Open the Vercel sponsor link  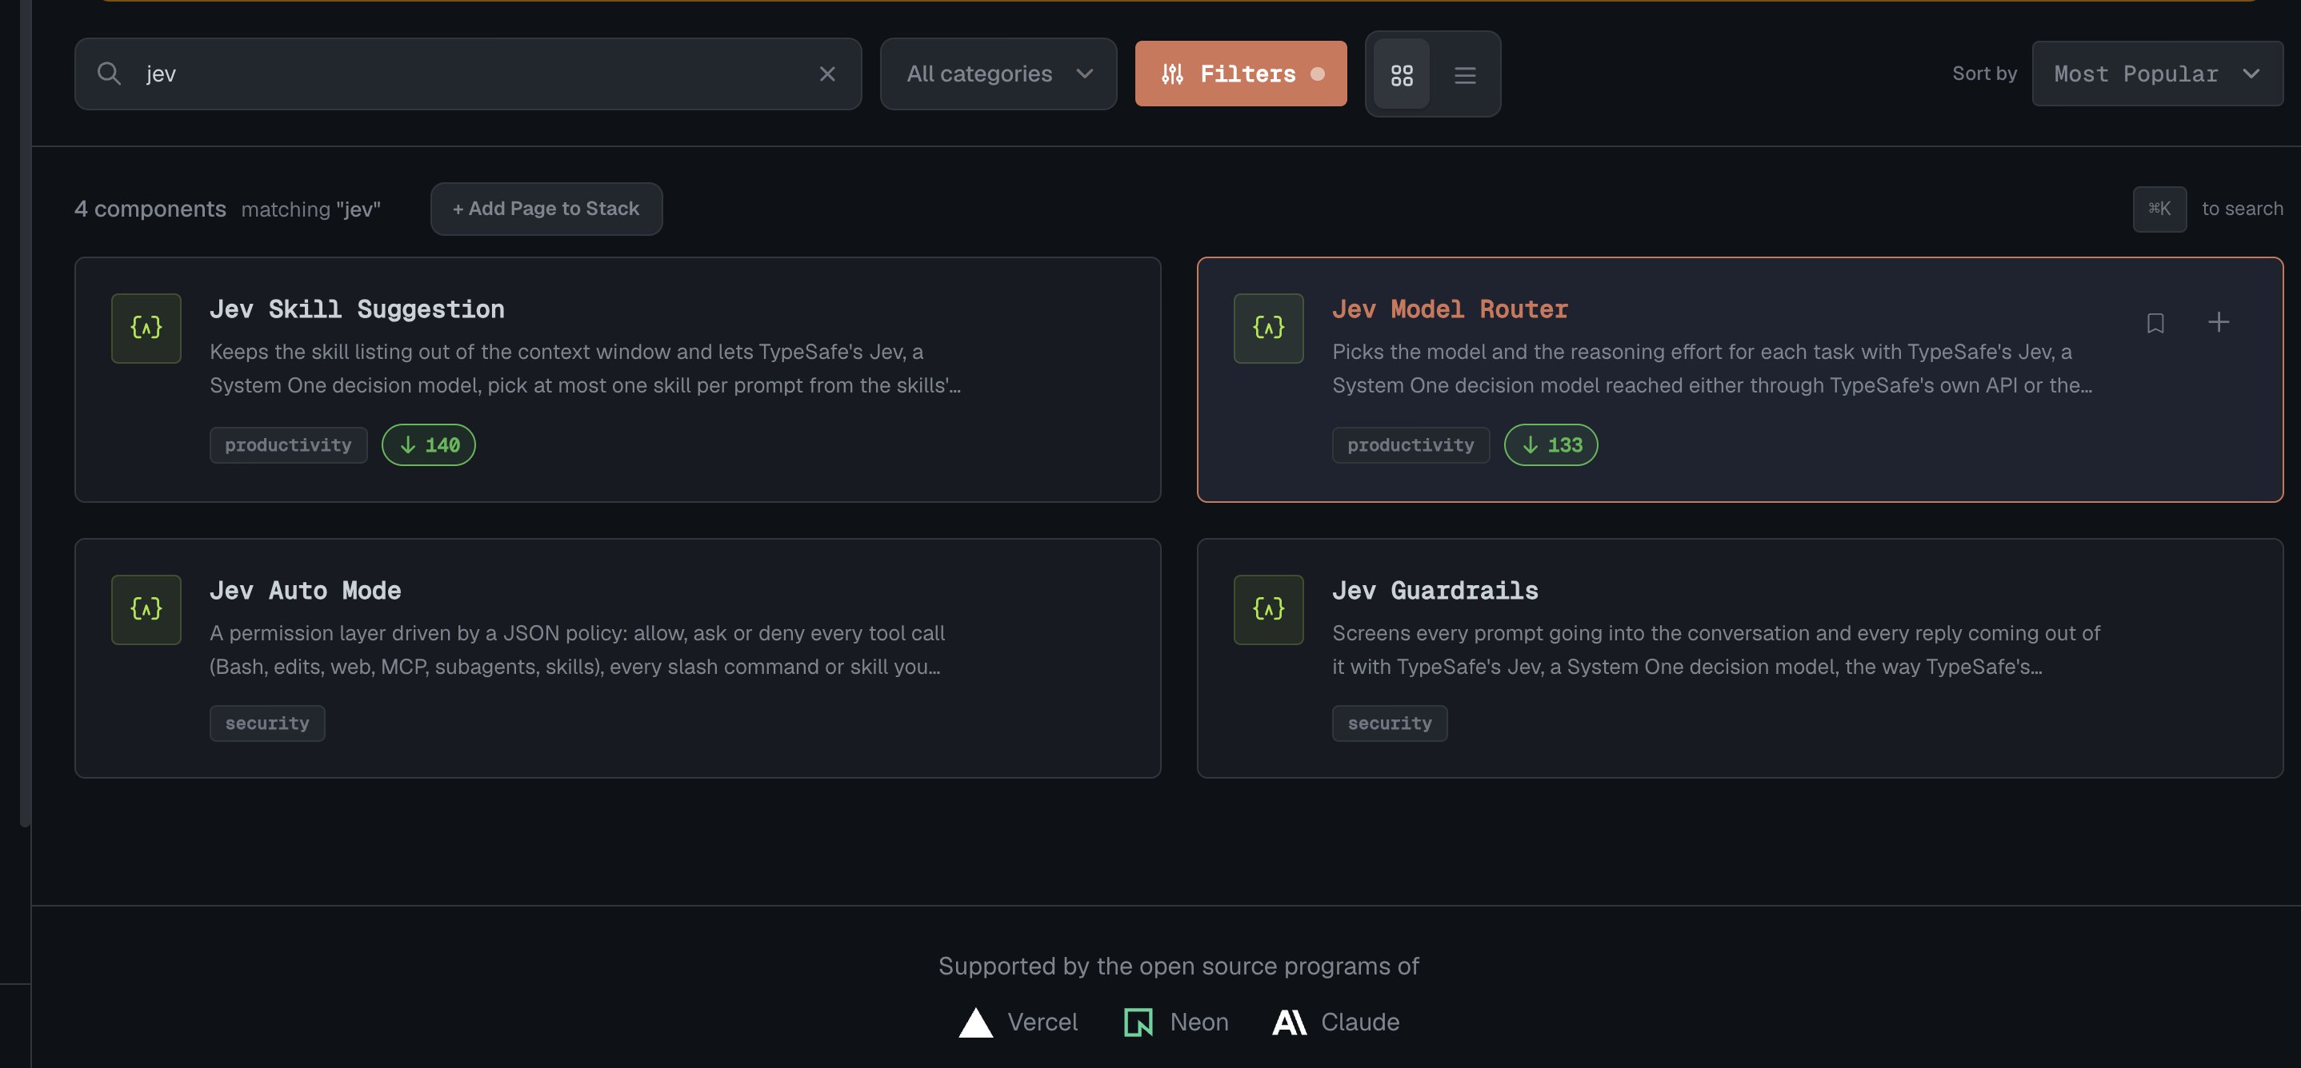[1018, 1022]
